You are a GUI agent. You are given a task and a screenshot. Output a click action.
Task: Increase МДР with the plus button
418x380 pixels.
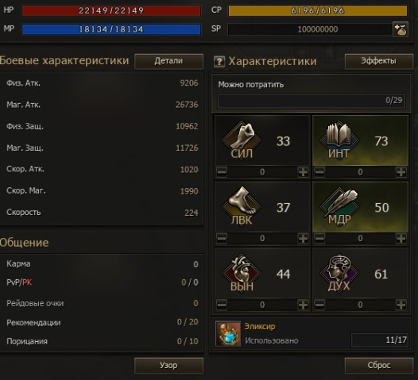tap(401, 239)
